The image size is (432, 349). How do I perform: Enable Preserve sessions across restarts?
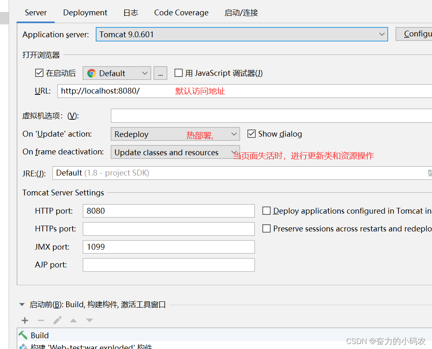[267, 229]
